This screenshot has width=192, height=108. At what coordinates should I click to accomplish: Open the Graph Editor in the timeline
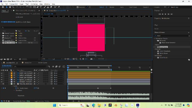[x=64, y=67]
